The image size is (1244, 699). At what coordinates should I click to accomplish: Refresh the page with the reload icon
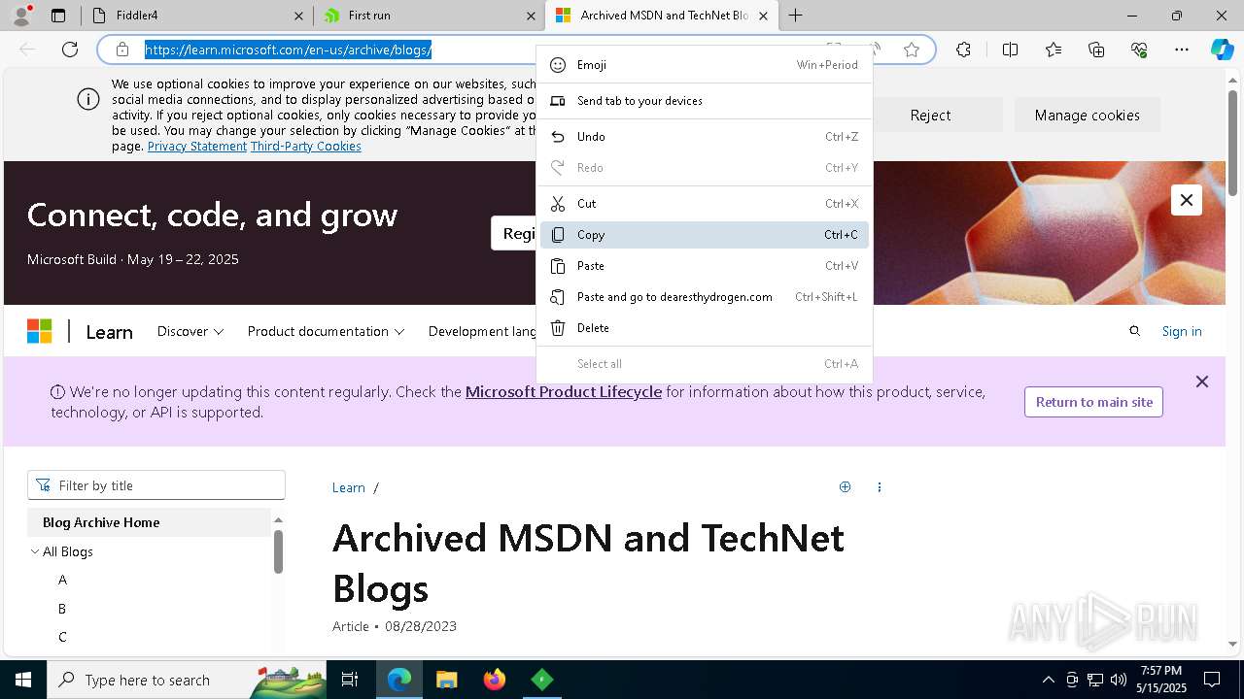70,50
